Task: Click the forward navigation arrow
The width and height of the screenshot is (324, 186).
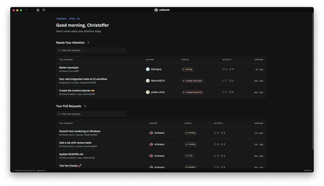Action: pyautogui.click(x=32, y=10)
